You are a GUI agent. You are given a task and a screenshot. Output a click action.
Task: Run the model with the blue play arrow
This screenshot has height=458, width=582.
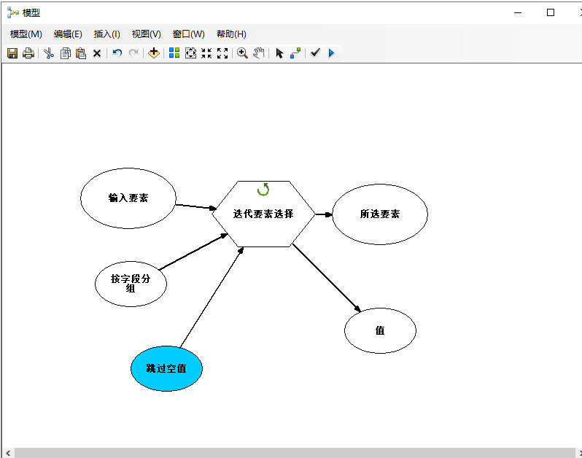(331, 53)
